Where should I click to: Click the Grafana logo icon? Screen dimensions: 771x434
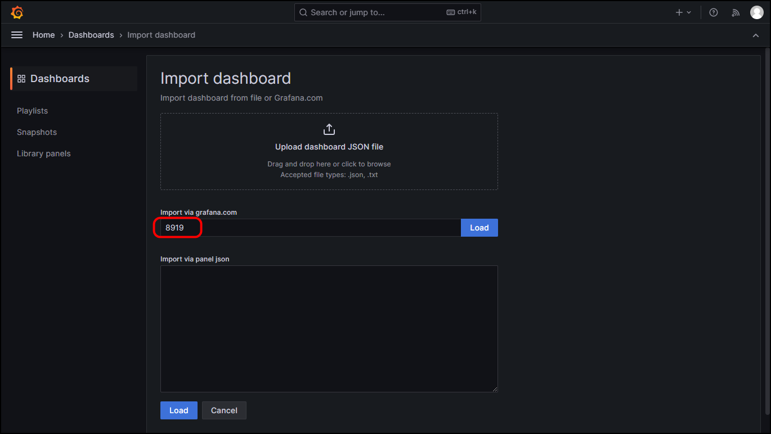17,12
